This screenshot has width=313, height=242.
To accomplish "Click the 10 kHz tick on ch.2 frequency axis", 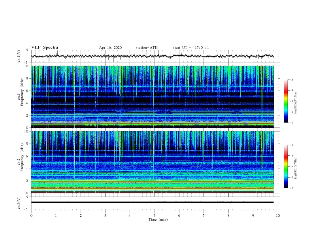I will click(x=27, y=131).
